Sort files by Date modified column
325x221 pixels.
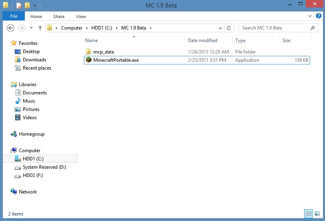202,41
